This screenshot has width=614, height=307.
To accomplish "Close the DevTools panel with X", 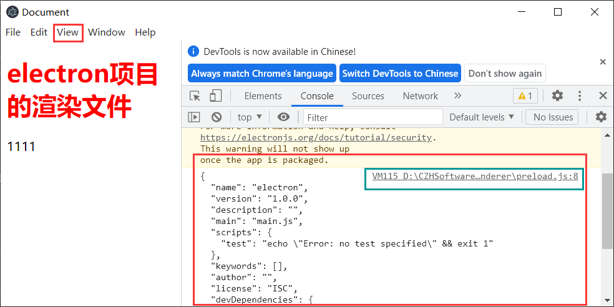I will coord(603,95).
